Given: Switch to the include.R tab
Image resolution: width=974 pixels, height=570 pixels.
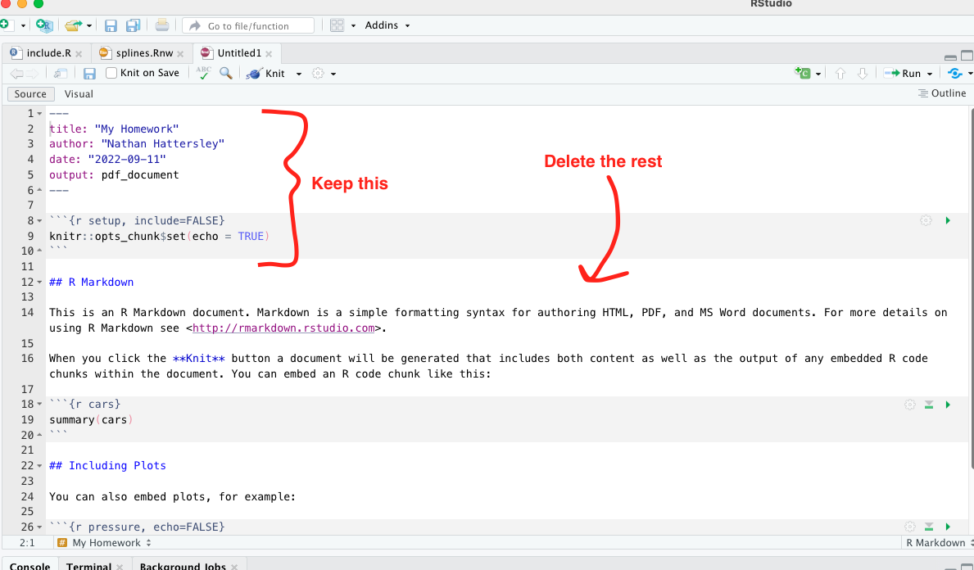Looking at the screenshot, I should (x=48, y=53).
